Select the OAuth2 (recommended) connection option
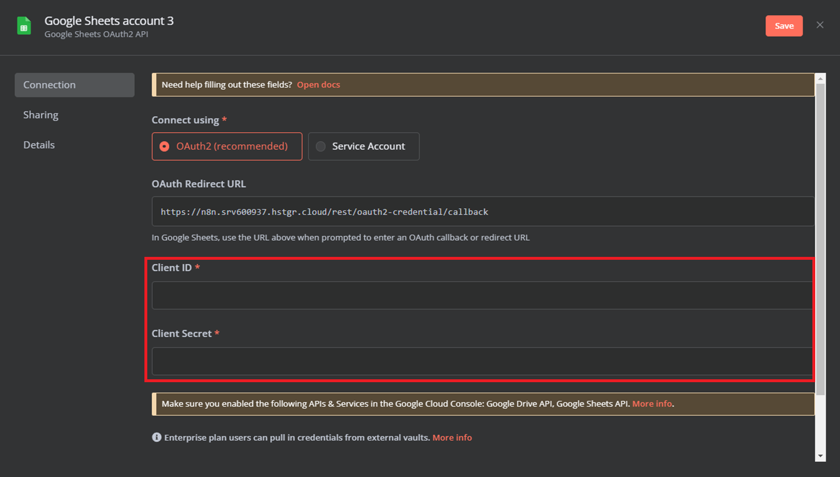This screenshot has width=840, height=477. 227,146
